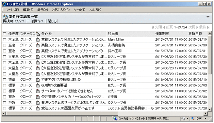Click the 再検索 button
Screen dimensions: 214x123
click(8, 21)
